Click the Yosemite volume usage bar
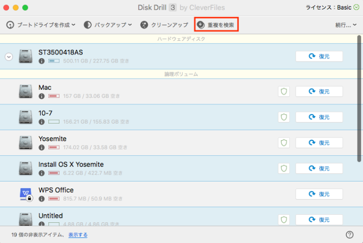This screenshot has height=243, width=363. click(x=54, y=147)
